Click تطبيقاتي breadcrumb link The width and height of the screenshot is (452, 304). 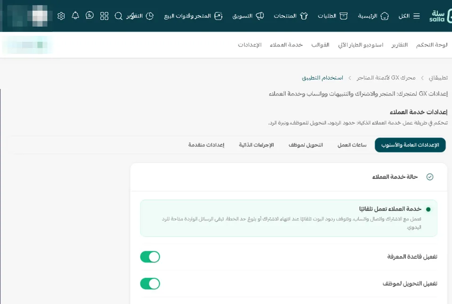[438, 78]
